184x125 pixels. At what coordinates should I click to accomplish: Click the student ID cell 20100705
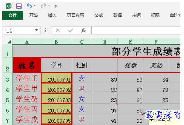[x=56, y=119]
